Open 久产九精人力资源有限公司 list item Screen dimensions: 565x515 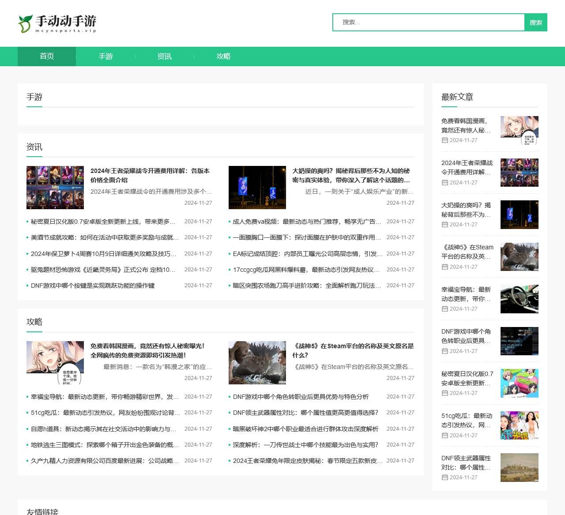click(105, 461)
